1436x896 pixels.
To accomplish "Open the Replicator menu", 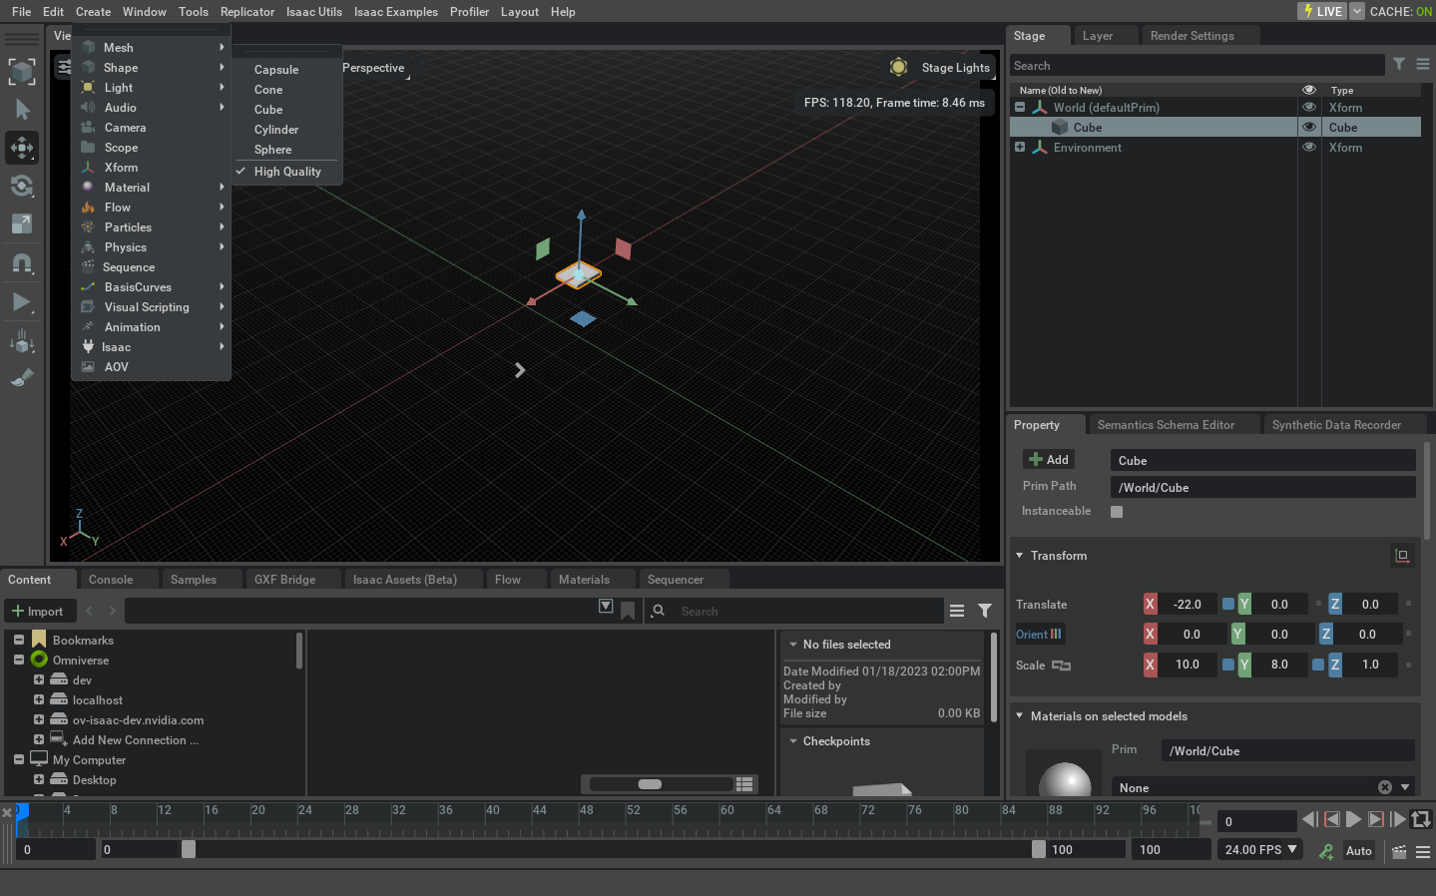I will (x=247, y=11).
